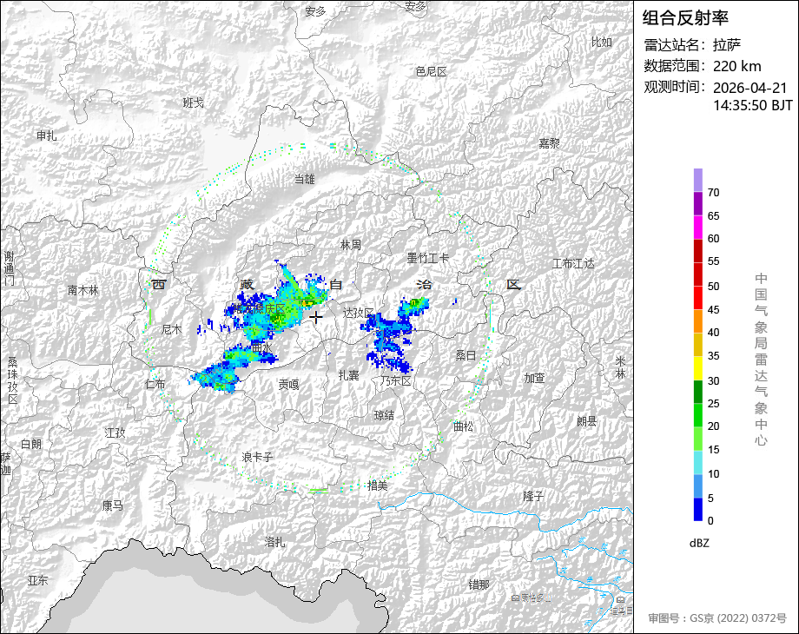Viewport: 799px width, 634px height.
Task: Click the map label 扎囊
Action: pyautogui.click(x=349, y=375)
